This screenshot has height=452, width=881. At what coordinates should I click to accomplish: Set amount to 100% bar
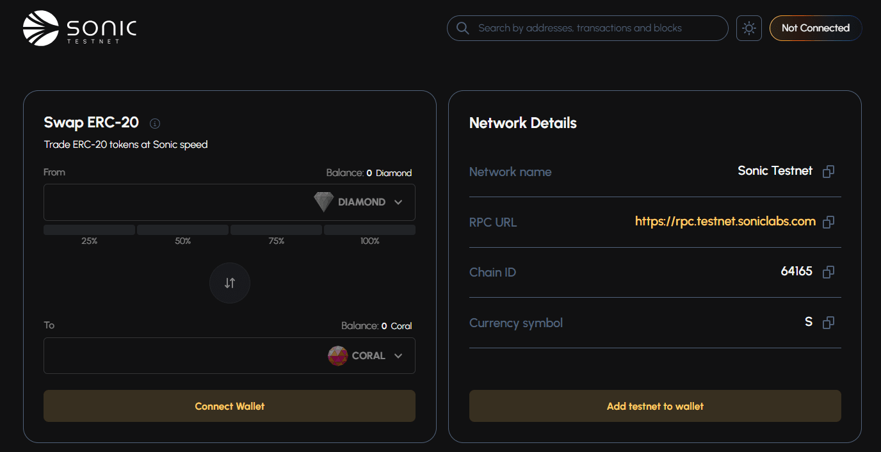[369, 230]
